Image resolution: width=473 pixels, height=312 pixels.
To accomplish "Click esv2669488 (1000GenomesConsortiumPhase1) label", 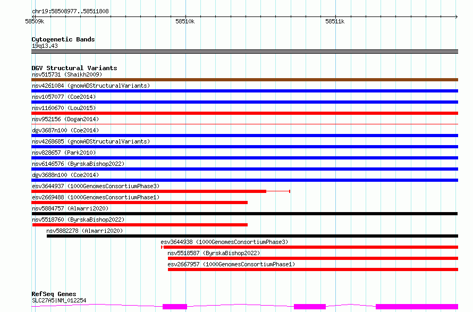I will 96,197.
